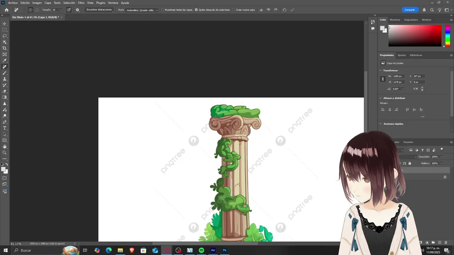Expand Encontrar distracciones dropdown
Viewport: 454px width, 255px height.
100,10
